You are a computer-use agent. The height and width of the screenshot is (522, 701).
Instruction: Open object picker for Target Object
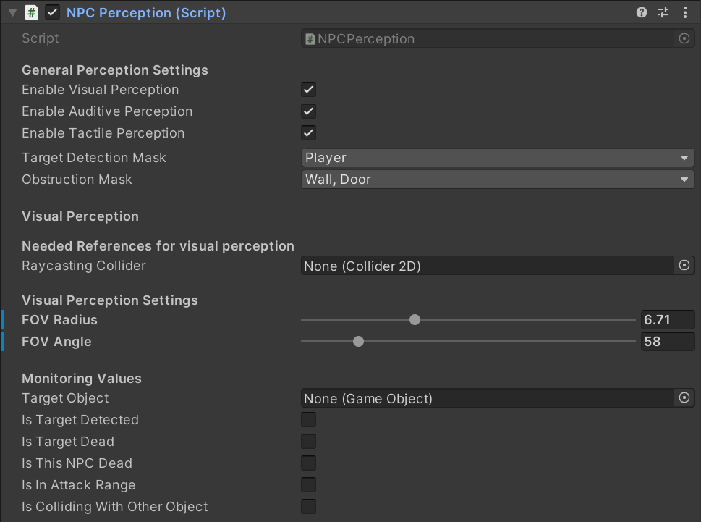[684, 397]
